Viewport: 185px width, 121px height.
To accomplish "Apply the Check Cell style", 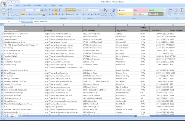I will (156, 14).
